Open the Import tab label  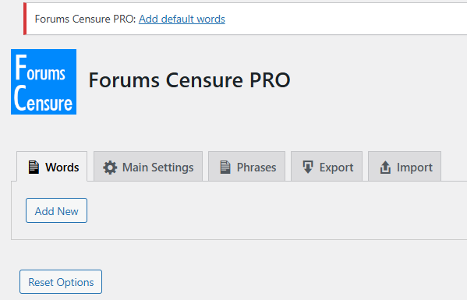click(x=415, y=168)
